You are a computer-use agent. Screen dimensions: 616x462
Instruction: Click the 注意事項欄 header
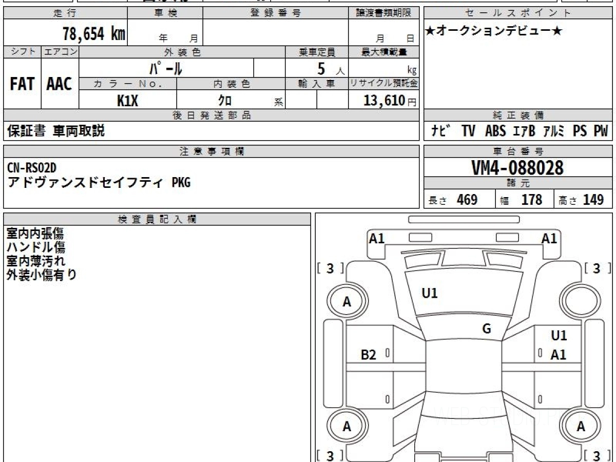click(211, 151)
